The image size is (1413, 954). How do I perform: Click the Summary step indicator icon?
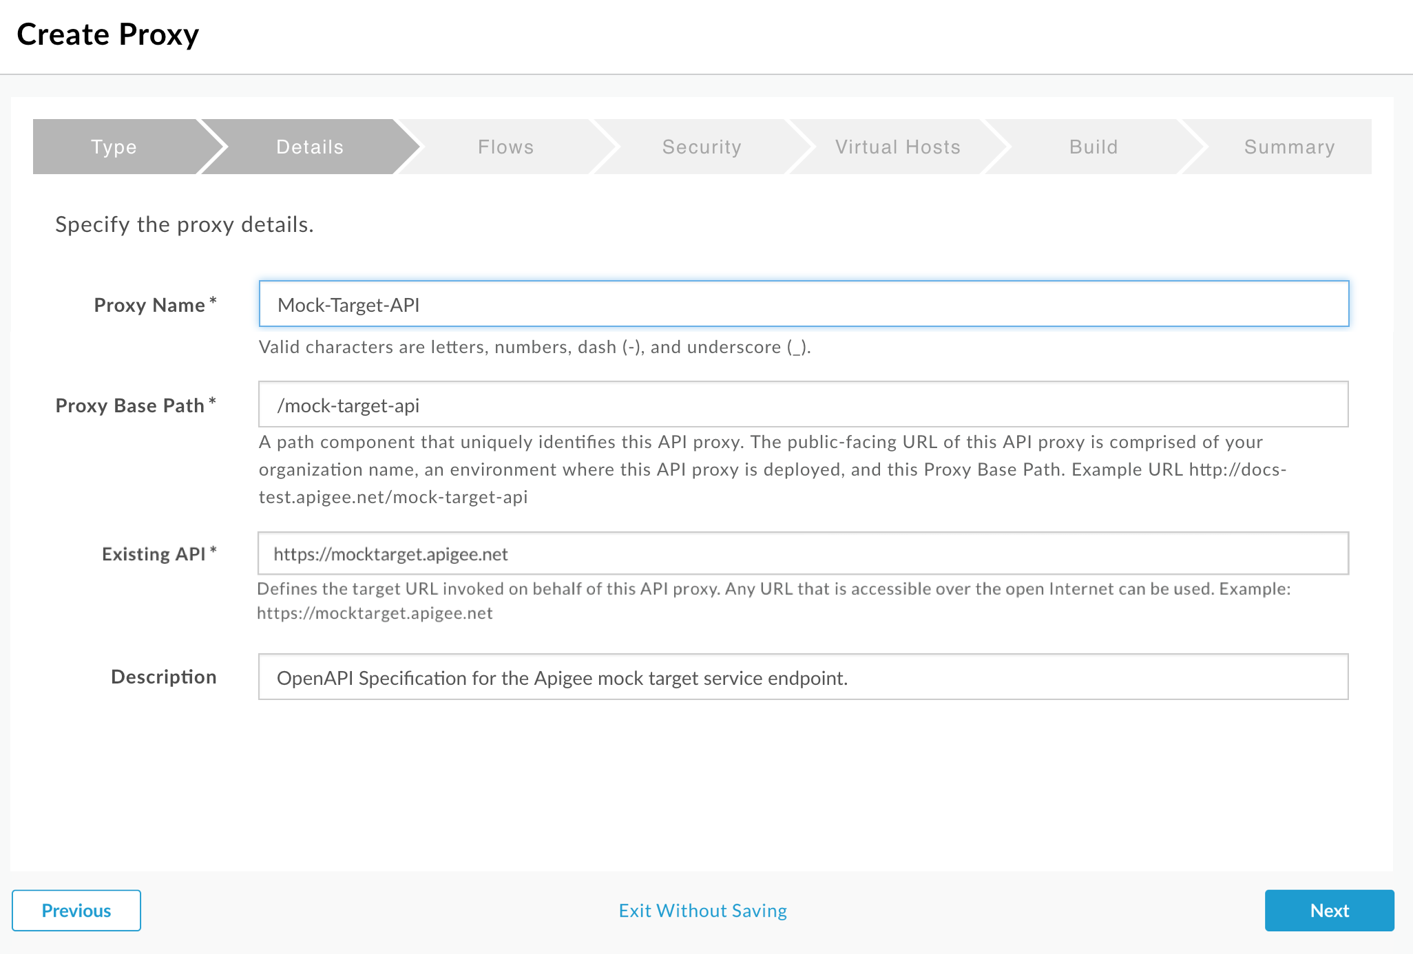pyautogui.click(x=1288, y=146)
